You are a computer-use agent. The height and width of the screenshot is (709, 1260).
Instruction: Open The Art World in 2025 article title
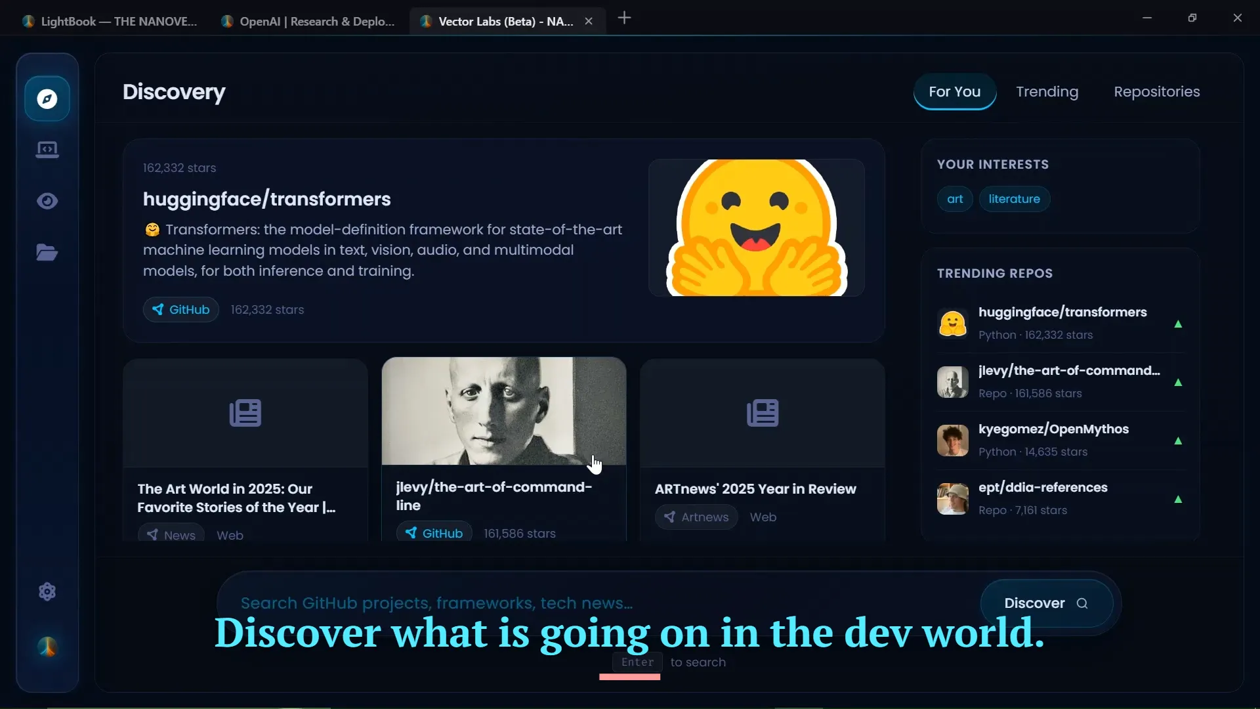(236, 498)
